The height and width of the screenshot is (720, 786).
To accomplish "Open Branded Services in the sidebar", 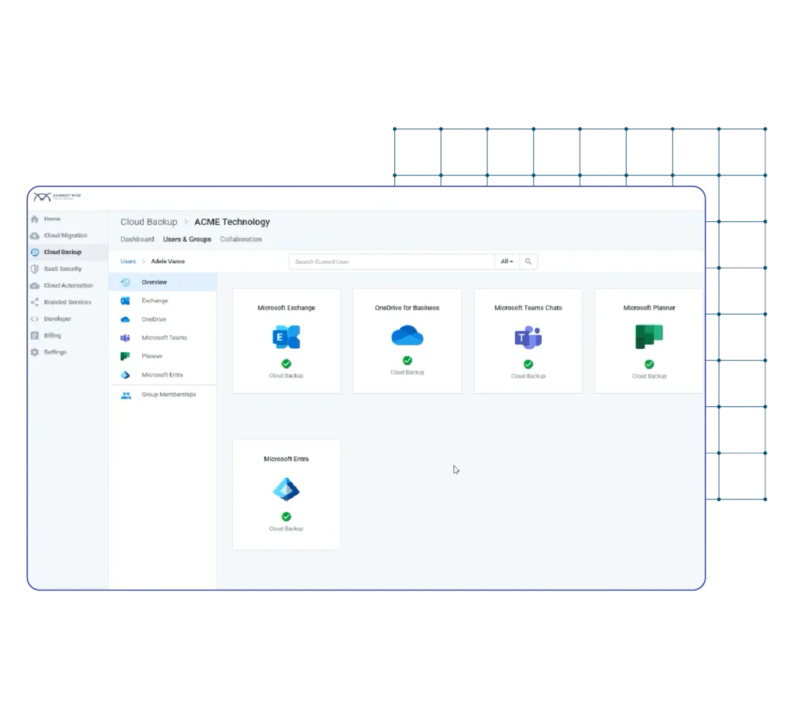I will [x=68, y=302].
